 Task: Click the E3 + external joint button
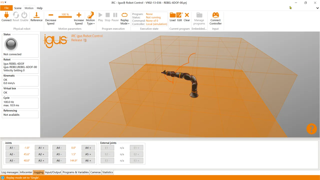point(136,160)
